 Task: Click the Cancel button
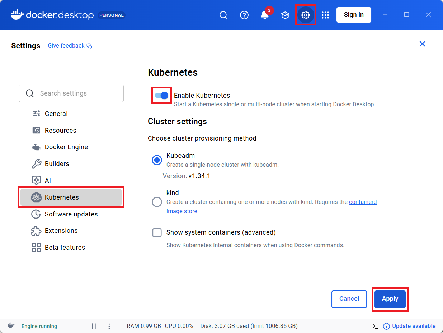pos(349,299)
